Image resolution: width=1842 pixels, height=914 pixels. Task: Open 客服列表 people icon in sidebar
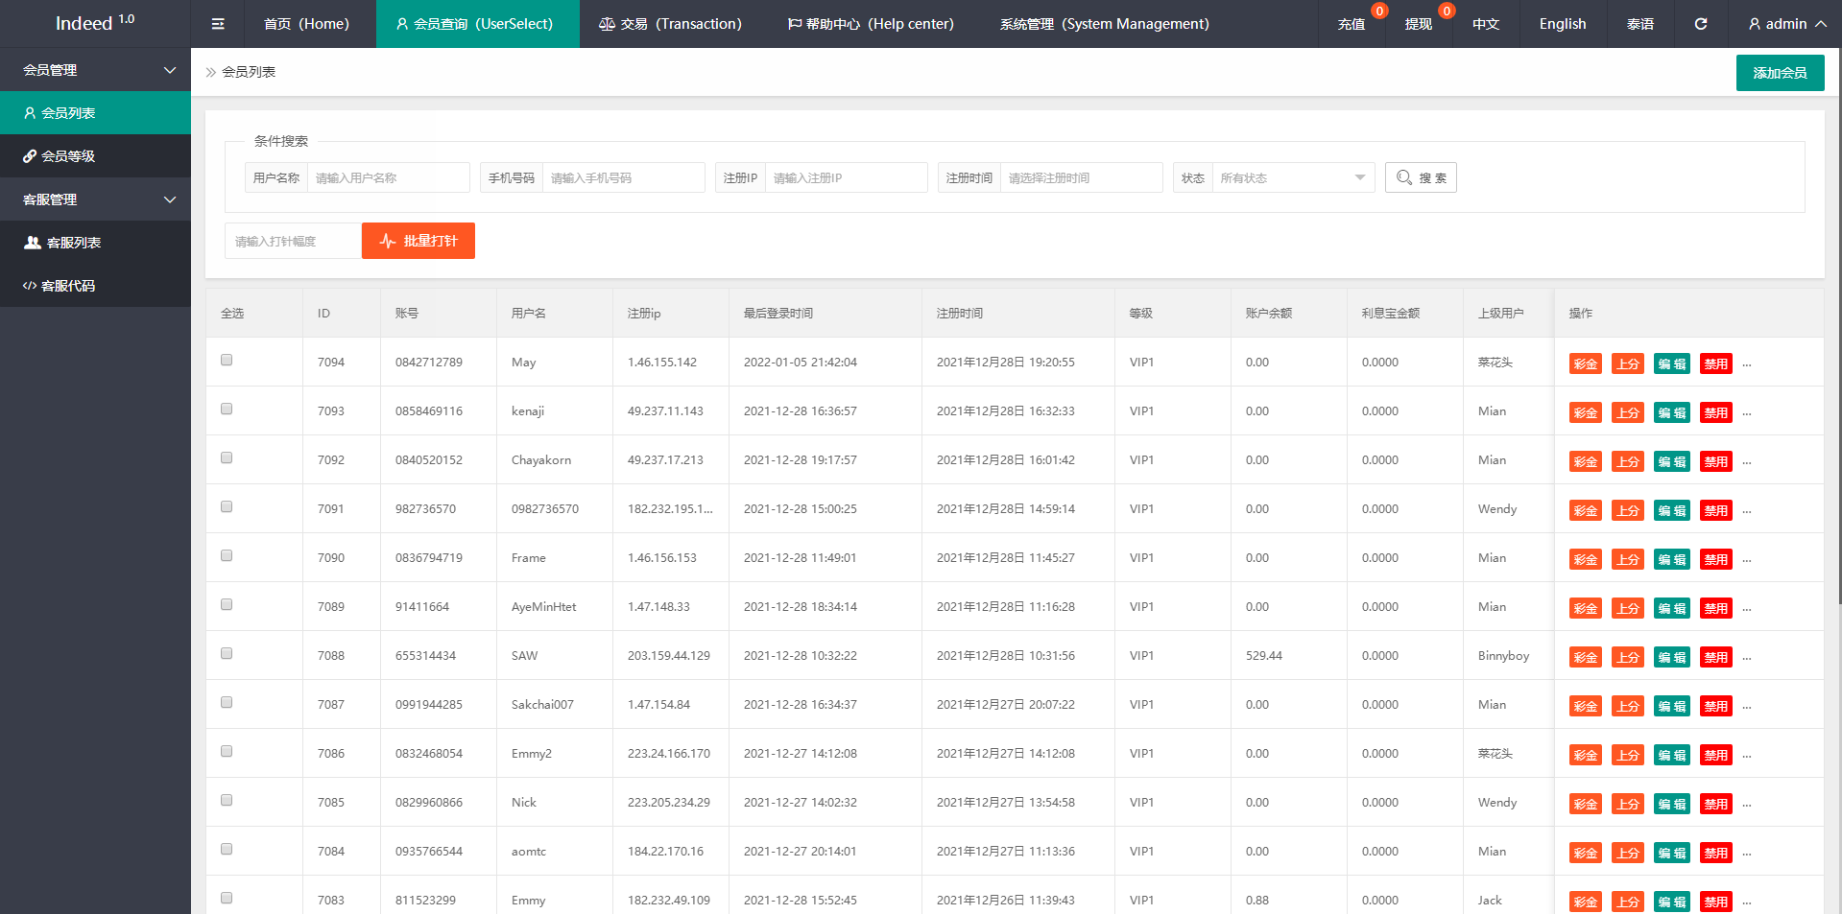[33, 243]
